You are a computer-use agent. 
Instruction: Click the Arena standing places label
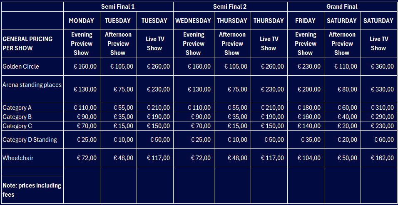(32, 85)
